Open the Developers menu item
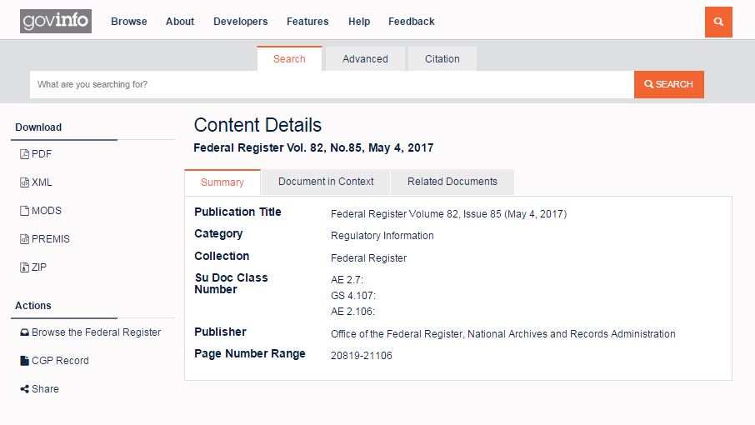The width and height of the screenshot is (755, 425). coord(240,22)
